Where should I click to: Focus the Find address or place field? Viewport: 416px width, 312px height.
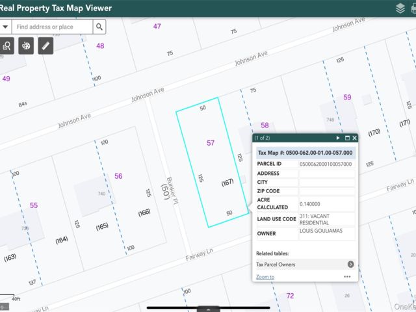(x=53, y=27)
